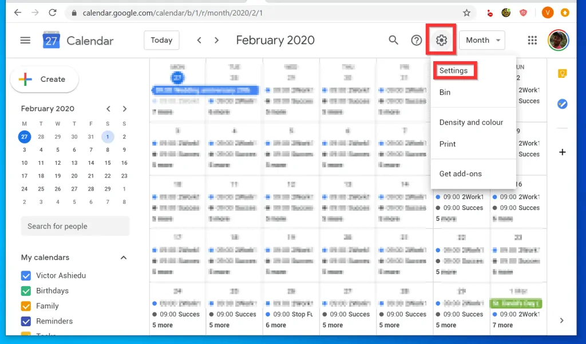Screen dimensions: 586x344
Task: Jump to Today using the Today button
Action: pos(161,40)
